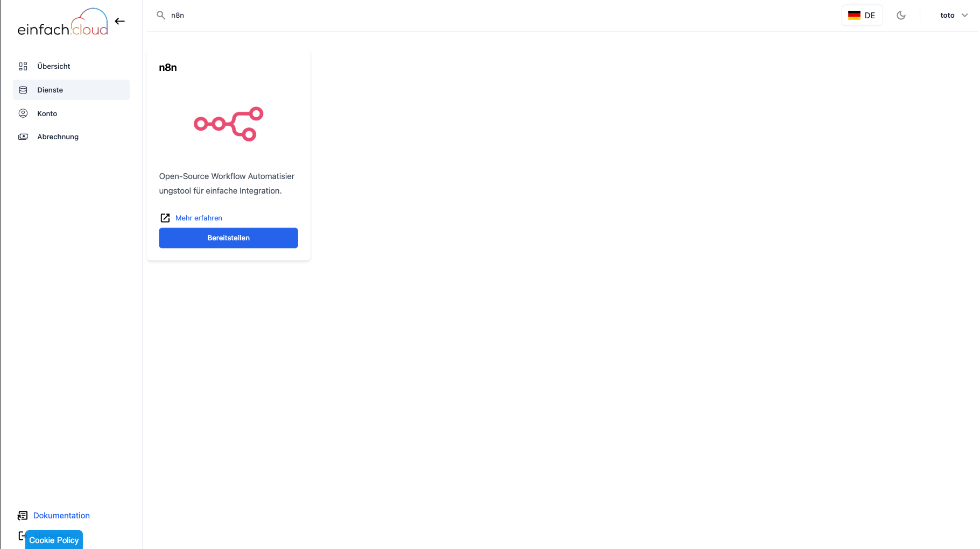This screenshot has height=549, width=980.
Task: Click the chevron next to toto
Action: (964, 15)
